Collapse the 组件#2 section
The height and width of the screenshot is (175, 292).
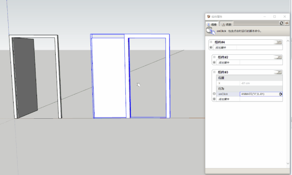[x=214, y=57]
